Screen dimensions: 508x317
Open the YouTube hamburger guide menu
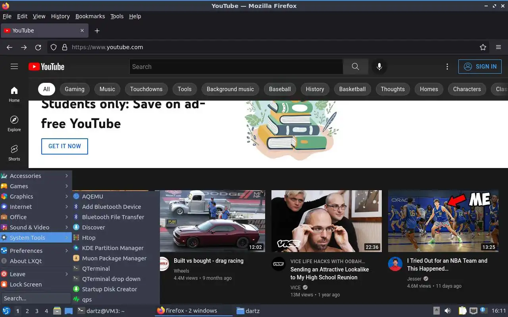click(x=14, y=67)
